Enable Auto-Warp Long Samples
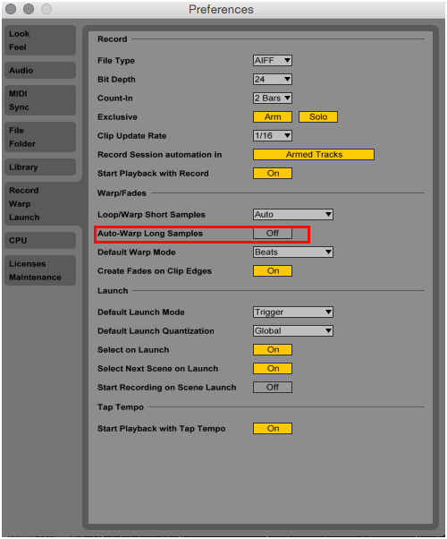Screen dimensions: 447x539 (x=273, y=234)
